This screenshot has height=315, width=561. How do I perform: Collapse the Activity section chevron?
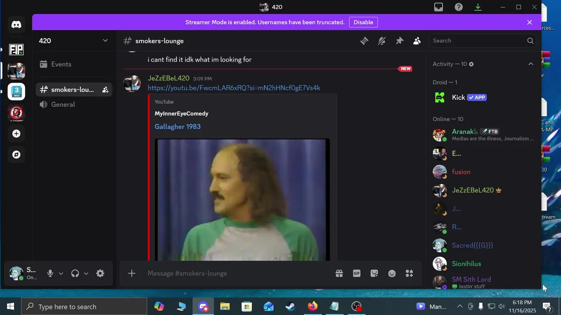click(531, 64)
